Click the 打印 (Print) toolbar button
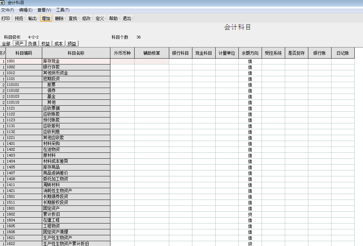This screenshot has width=363, height=246. (6, 18)
